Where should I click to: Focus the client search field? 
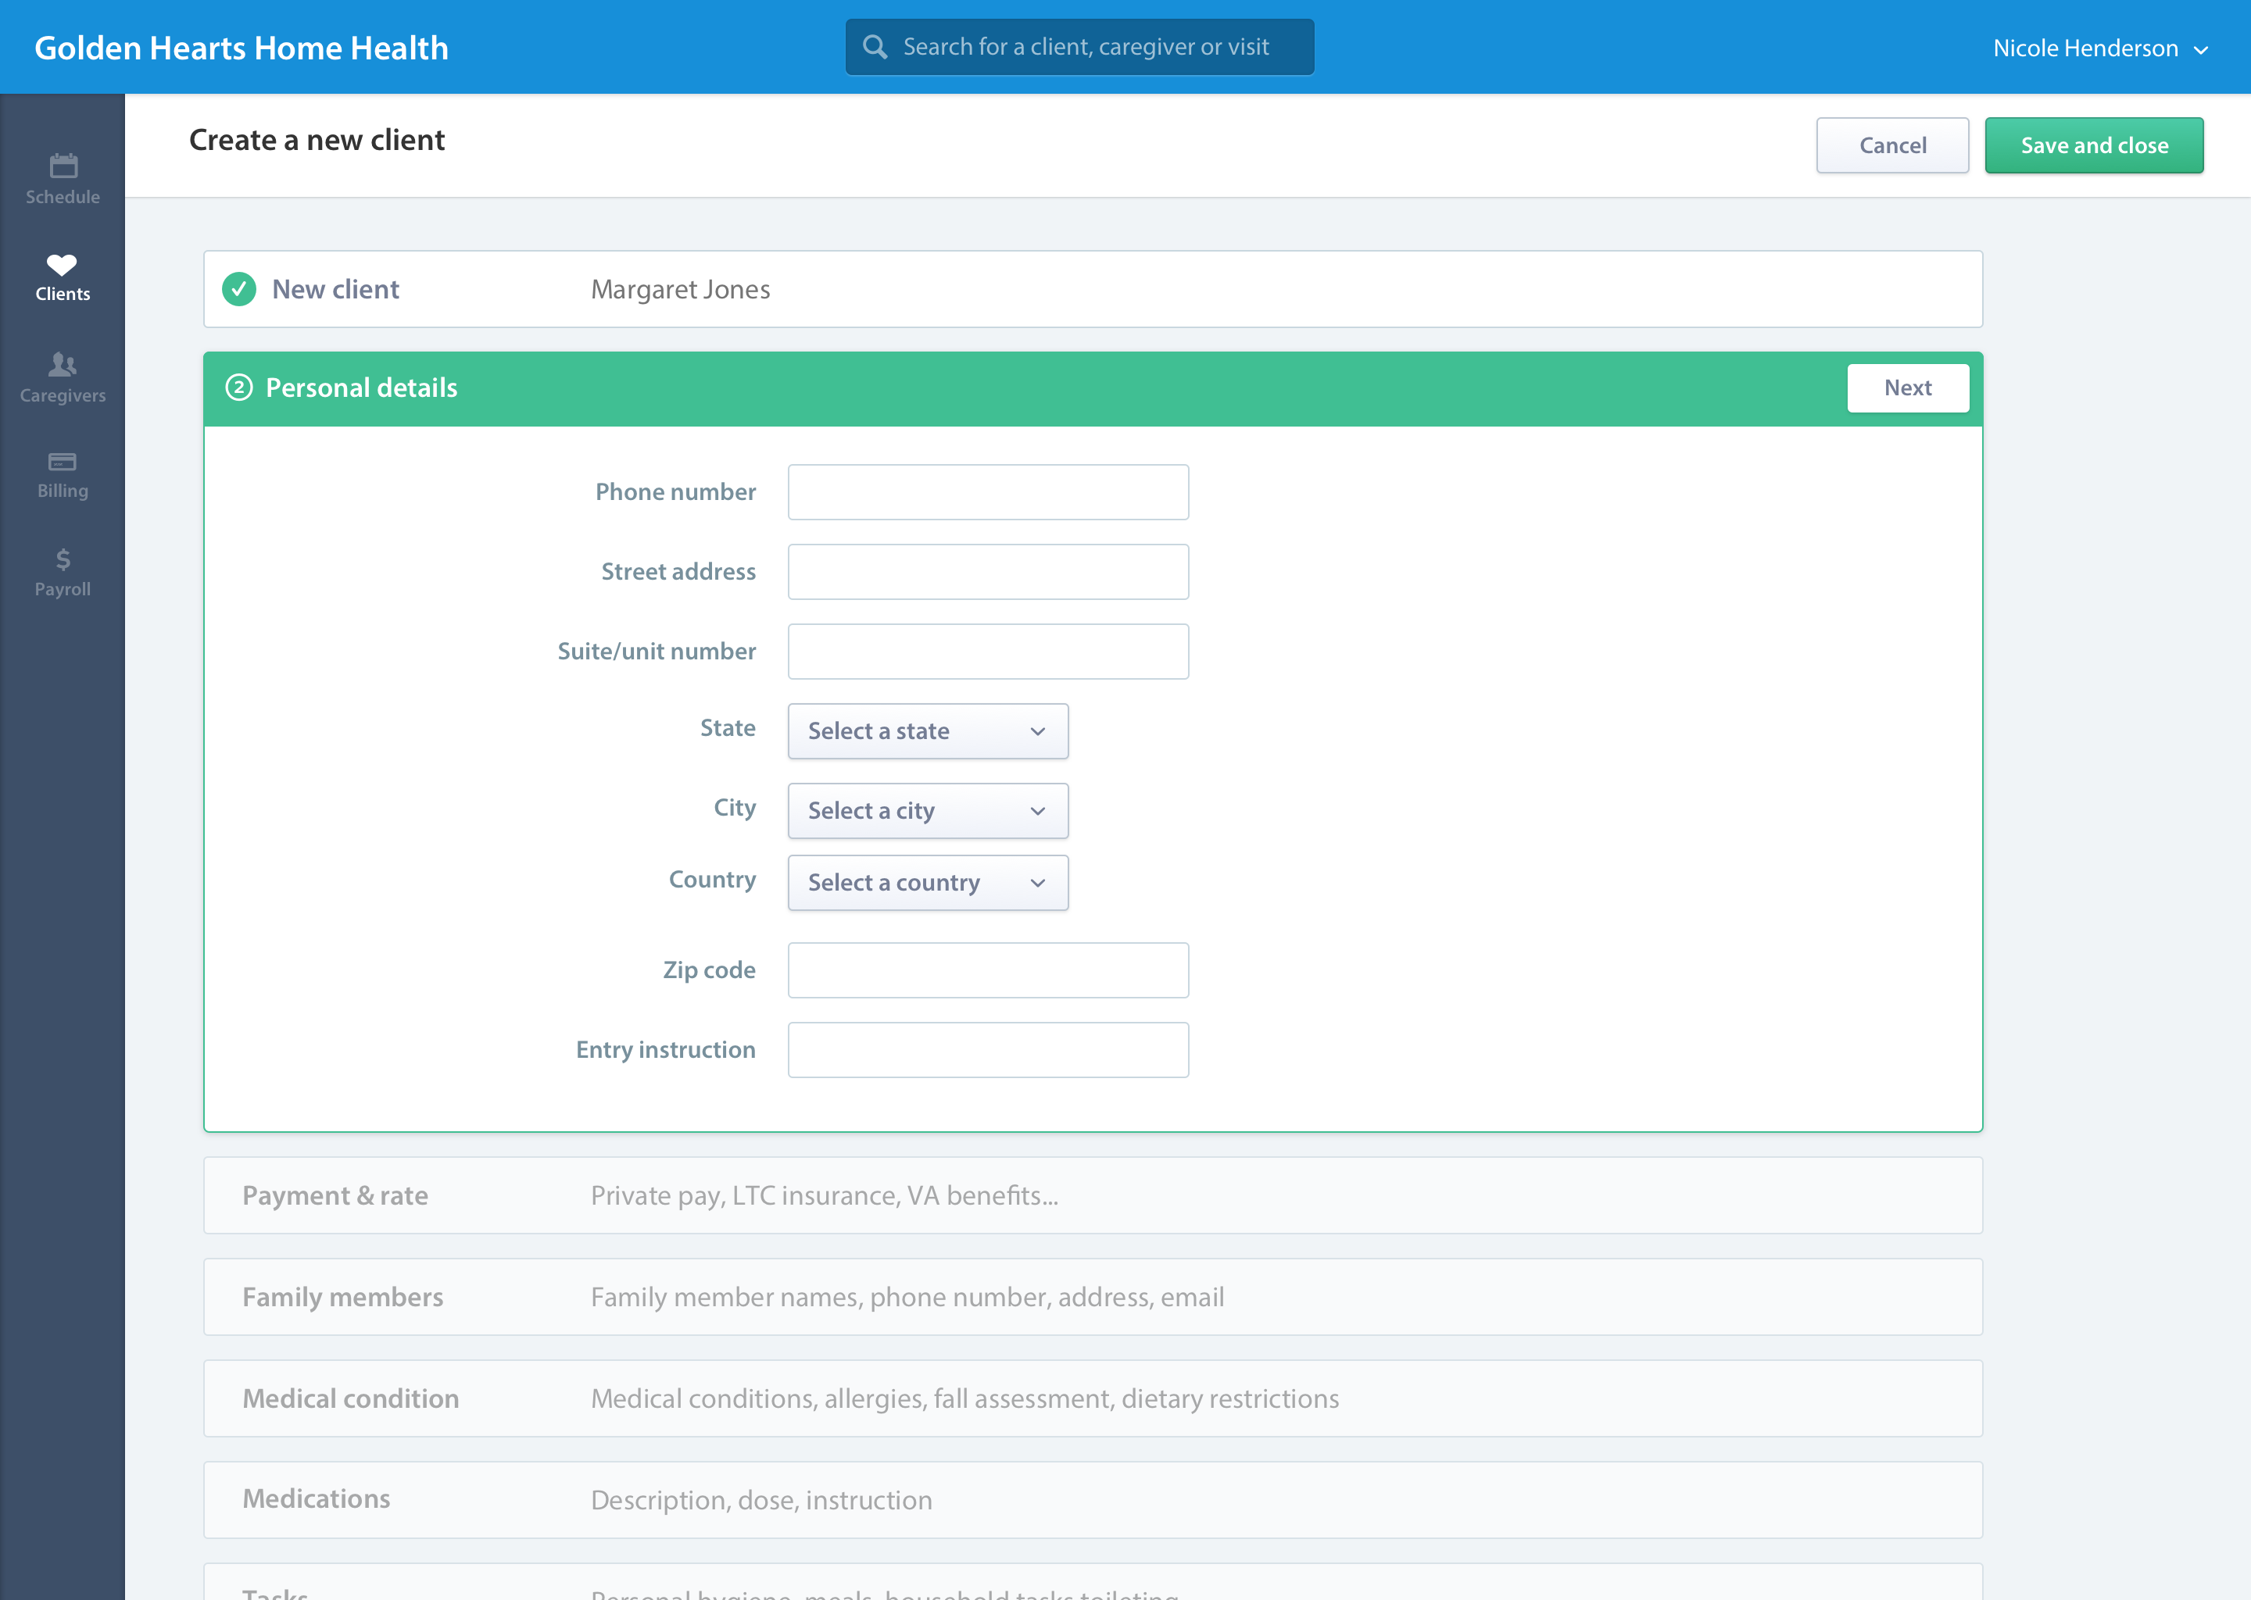1079,46
